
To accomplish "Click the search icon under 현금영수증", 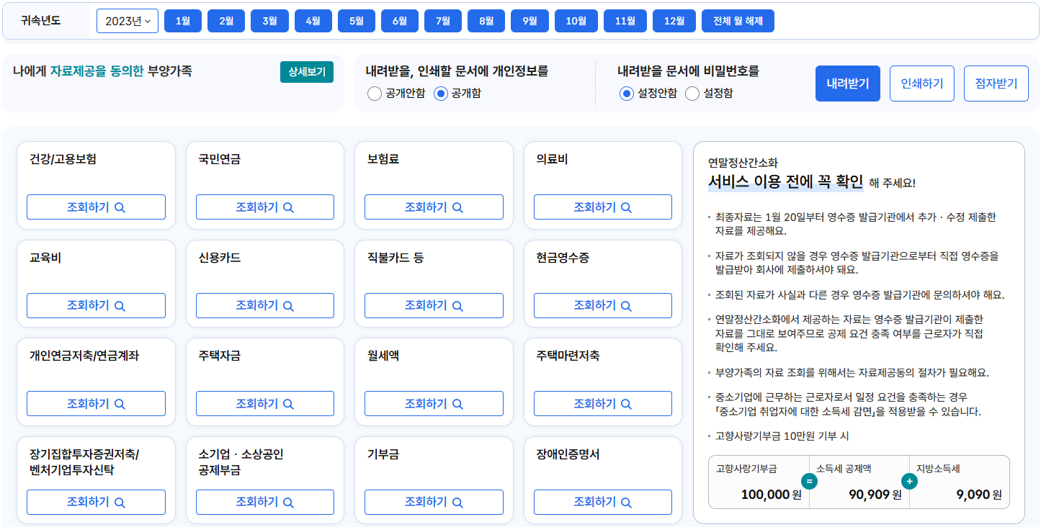I will click(626, 305).
